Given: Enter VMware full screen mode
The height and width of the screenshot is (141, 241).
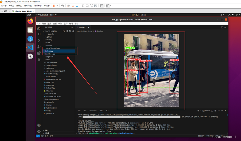Looking at the screenshot, I should coord(91,6).
